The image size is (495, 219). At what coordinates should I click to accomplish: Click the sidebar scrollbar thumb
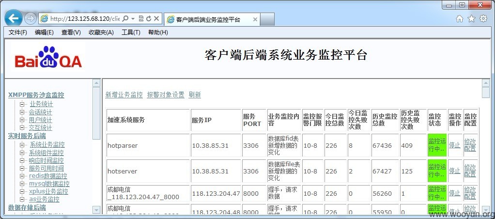tap(96, 113)
